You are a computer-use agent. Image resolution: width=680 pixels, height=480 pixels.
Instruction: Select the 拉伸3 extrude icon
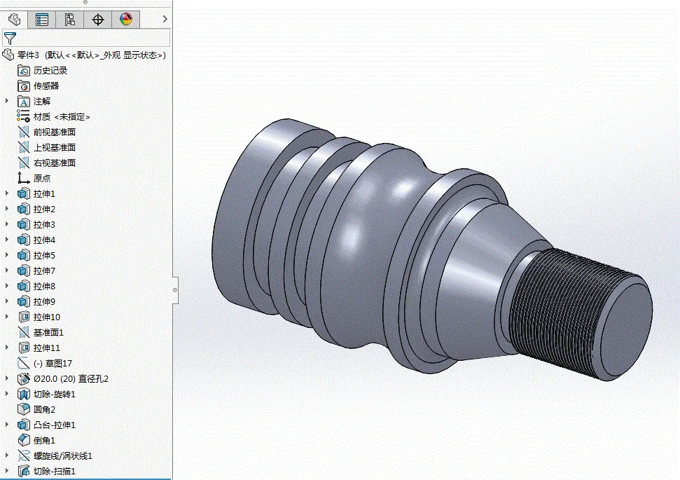[x=23, y=224]
